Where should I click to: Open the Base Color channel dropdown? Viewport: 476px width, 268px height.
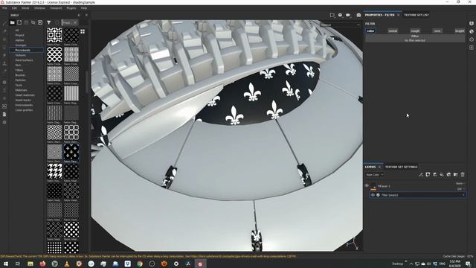375,175
